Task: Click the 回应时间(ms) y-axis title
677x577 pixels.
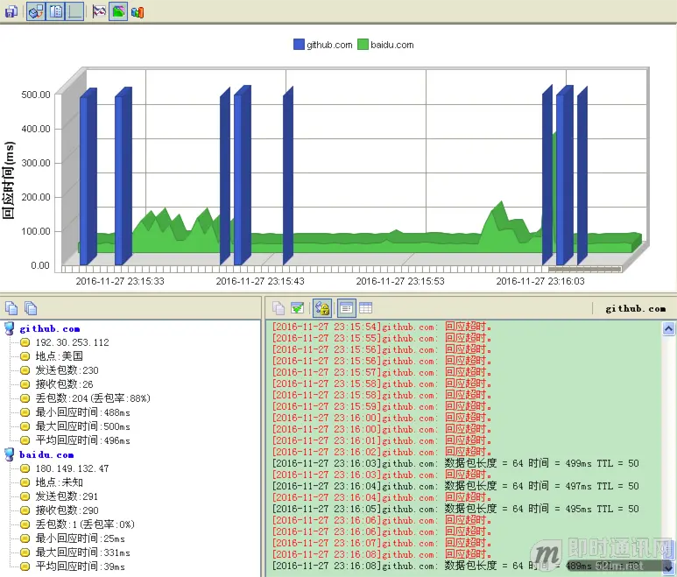Action: [9, 180]
